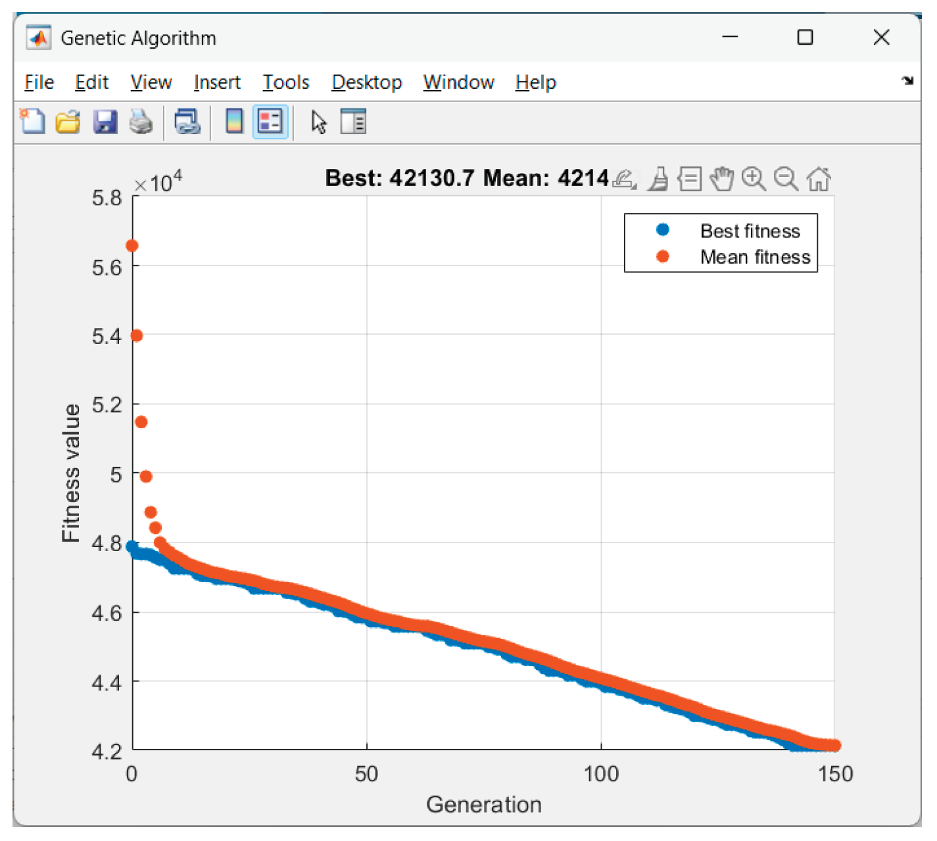Save the figure using the floppy disk icon
The width and height of the screenshot is (937, 841).
pyautogui.click(x=105, y=122)
